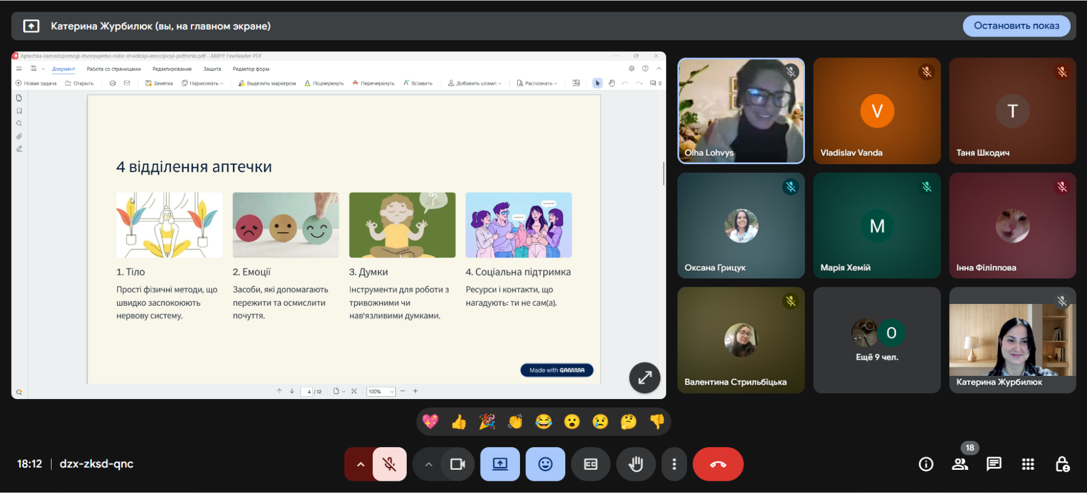The image size is (1087, 493).
Task: Open the meeting info icon
Action: [926, 464]
